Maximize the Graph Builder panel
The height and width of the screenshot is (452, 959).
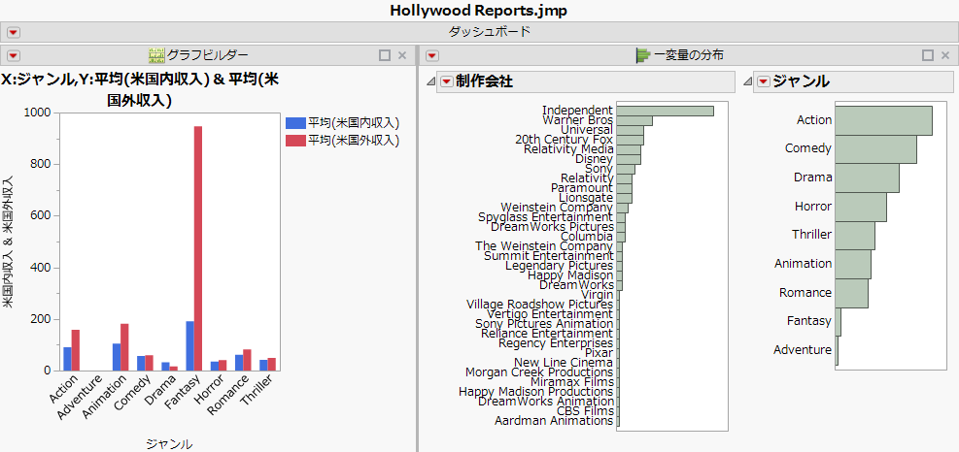coord(385,55)
